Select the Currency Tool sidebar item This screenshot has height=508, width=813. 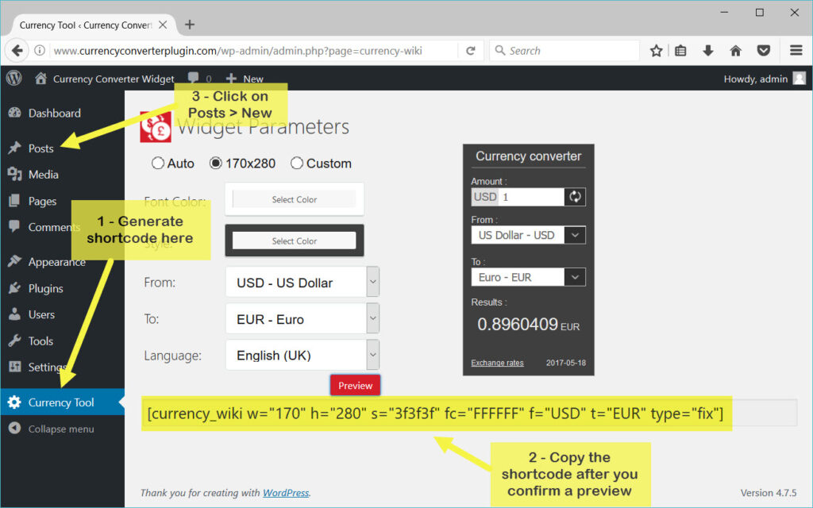coord(63,402)
